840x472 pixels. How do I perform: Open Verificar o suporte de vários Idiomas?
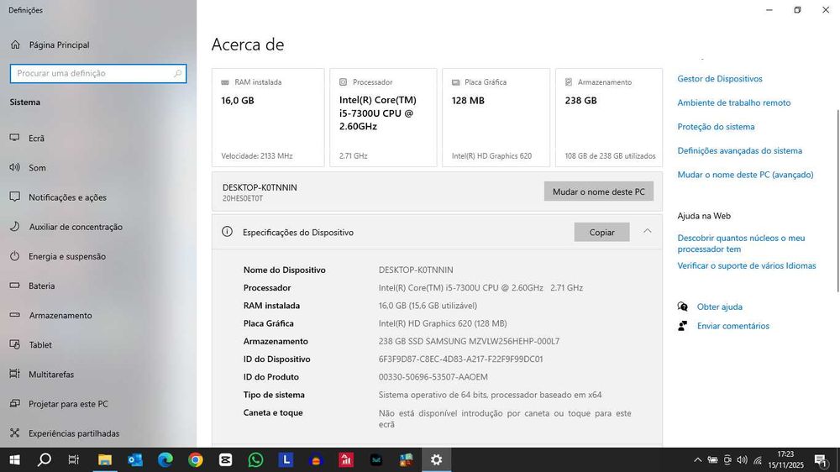746,265
